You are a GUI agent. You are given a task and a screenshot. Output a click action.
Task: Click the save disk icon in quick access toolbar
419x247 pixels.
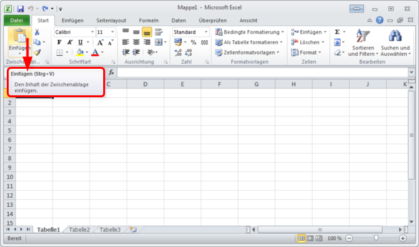20,9
